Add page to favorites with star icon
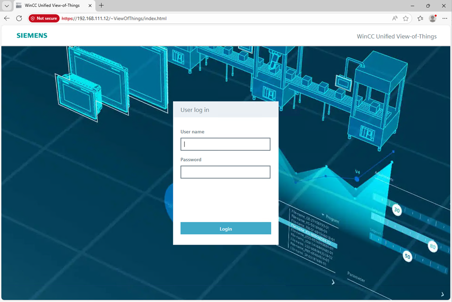 point(406,19)
